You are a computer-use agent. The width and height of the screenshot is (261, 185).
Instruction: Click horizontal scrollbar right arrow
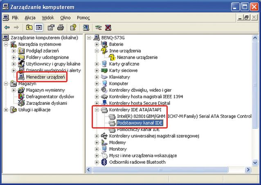point(248,170)
